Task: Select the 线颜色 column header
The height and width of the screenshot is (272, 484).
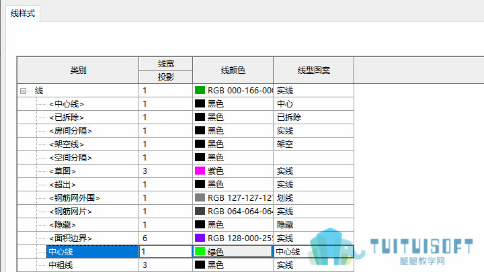Action: pos(233,71)
